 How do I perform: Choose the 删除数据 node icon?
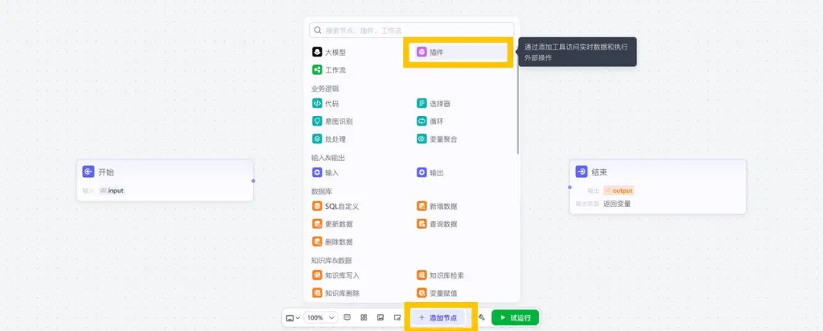click(x=317, y=242)
